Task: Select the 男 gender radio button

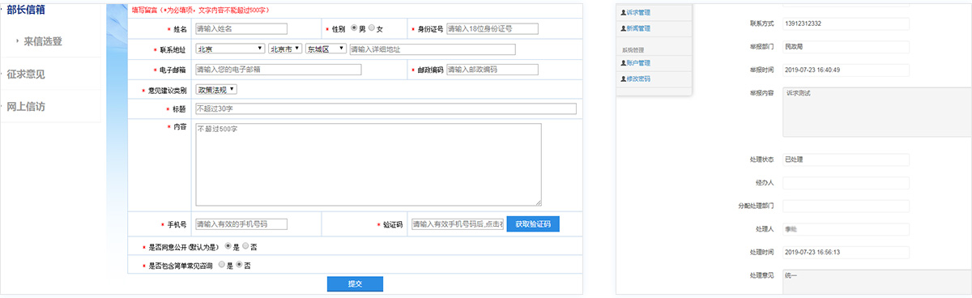Action: tap(353, 28)
